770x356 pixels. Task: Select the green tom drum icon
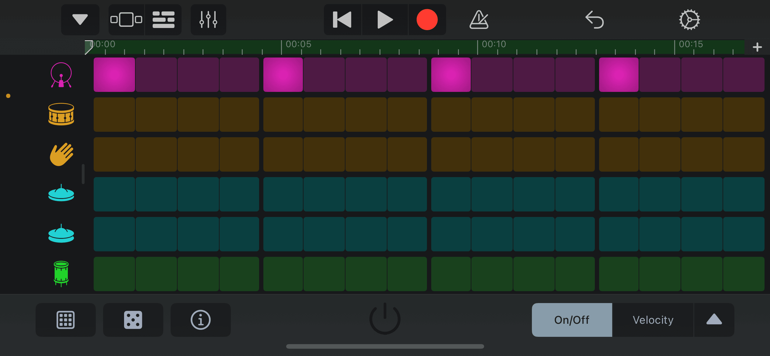coord(61,274)
